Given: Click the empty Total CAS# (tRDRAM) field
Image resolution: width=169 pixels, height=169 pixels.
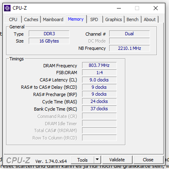Looking at the screenshot, I should [99, 130].
